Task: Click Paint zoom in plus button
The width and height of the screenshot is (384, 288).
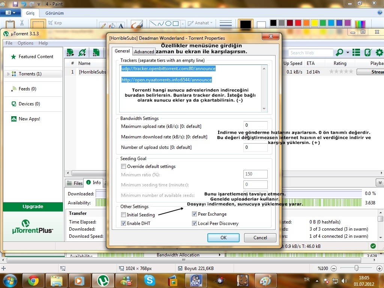Action: tap(379, 268)
